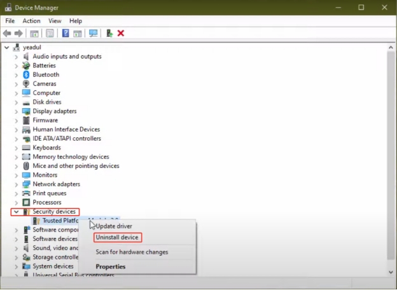Click the scrollbar up arrow

[391, 48]
